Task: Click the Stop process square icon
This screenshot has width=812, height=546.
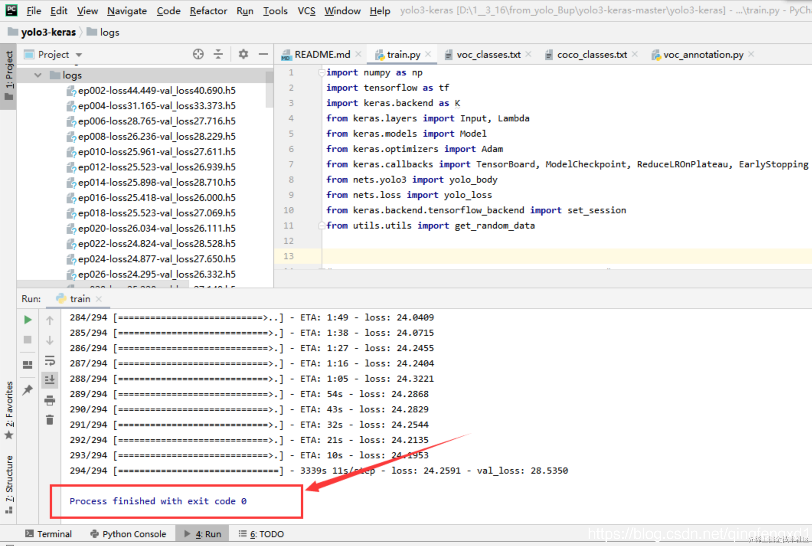Action: point(28,340)
